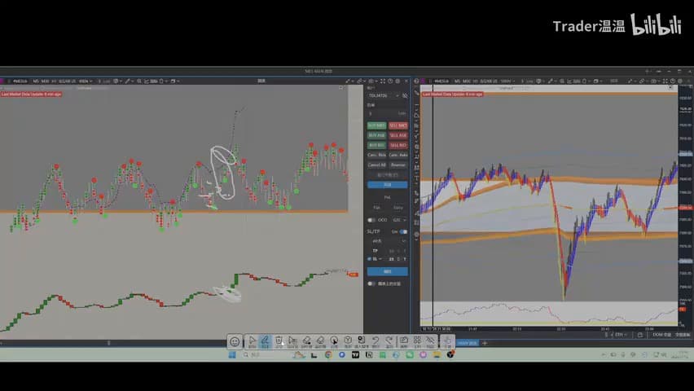Click the undo arrow in the annotation toolbar
Viewport: 694px width, 391px height.
(376, 341)
